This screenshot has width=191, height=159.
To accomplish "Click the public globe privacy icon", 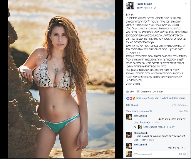I will [155, 8].
